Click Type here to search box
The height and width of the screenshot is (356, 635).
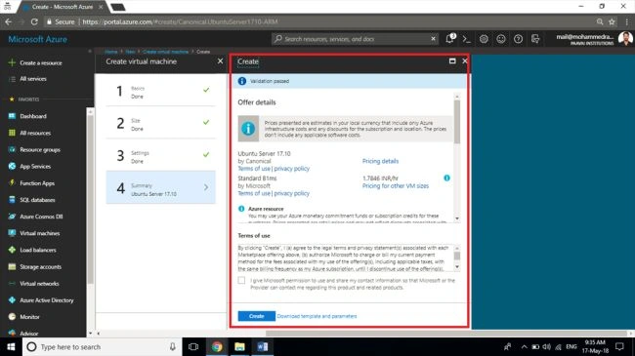[102, 346]
